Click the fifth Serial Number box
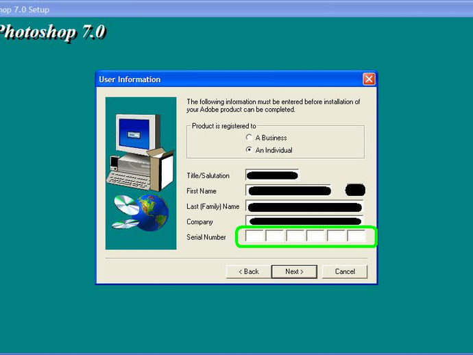 click(337, 236)
